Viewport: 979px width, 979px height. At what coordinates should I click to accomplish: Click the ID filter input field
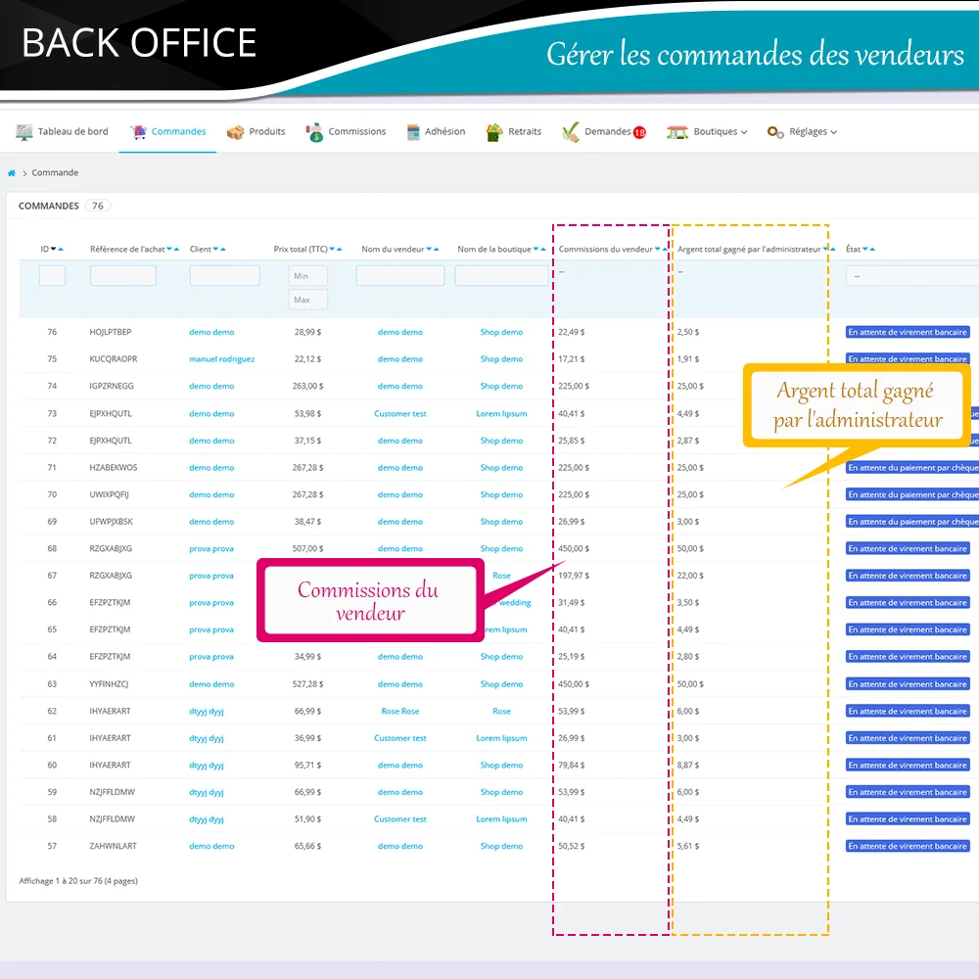[x=52, y=276]
